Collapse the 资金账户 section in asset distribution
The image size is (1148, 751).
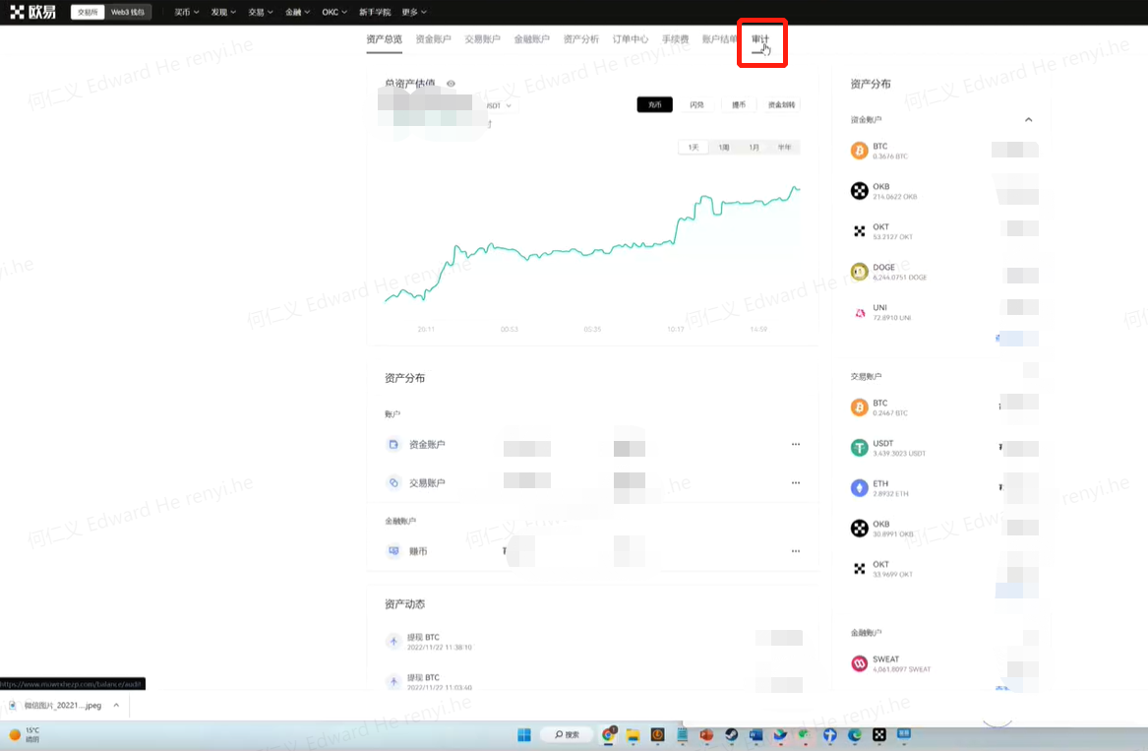point(1028,119)
